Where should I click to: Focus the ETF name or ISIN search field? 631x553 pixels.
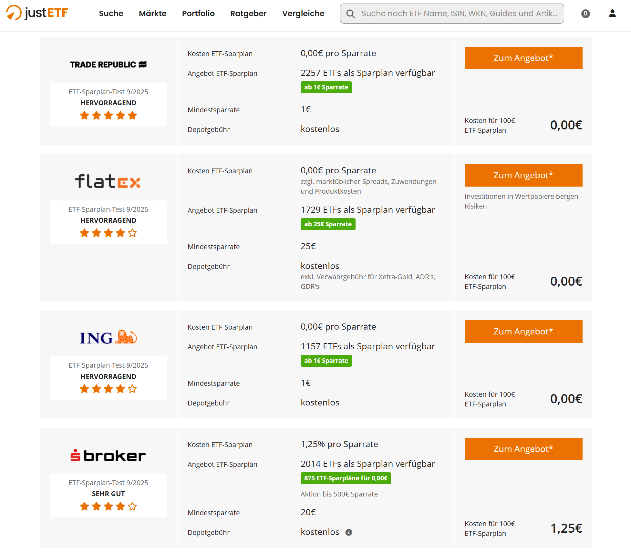click(459, 14)
